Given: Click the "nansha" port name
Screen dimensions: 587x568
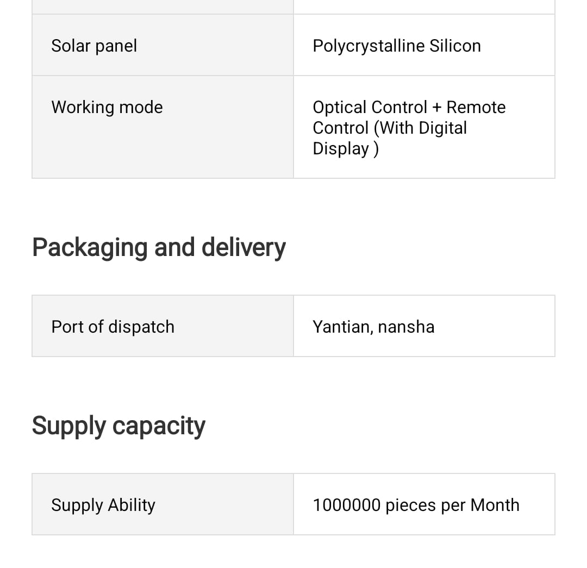Looking at the screenshot, I should click(x=406, y=327).
